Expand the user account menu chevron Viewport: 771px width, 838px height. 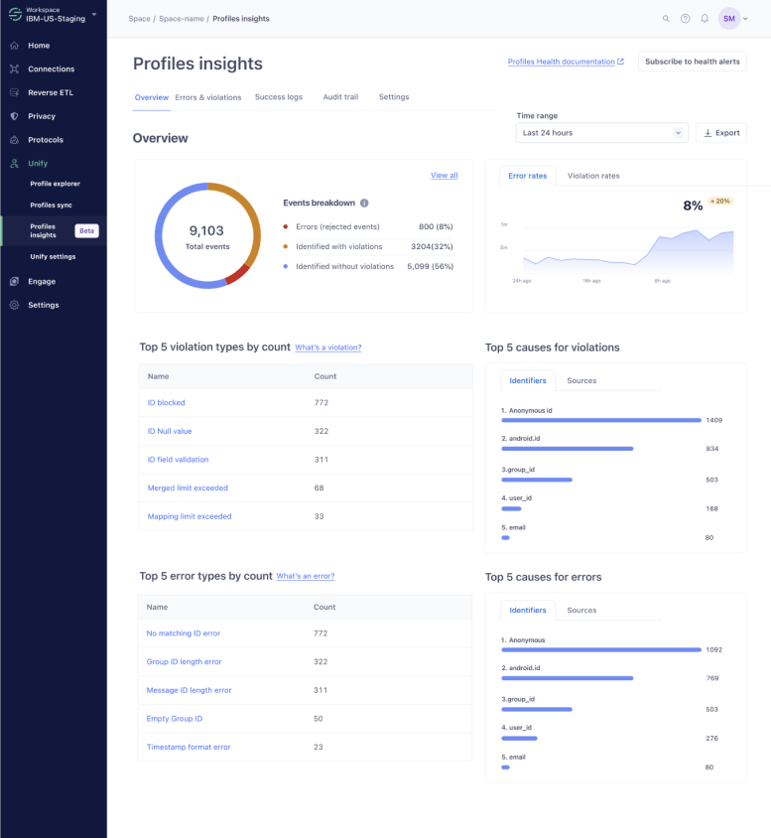coord(745,19)
